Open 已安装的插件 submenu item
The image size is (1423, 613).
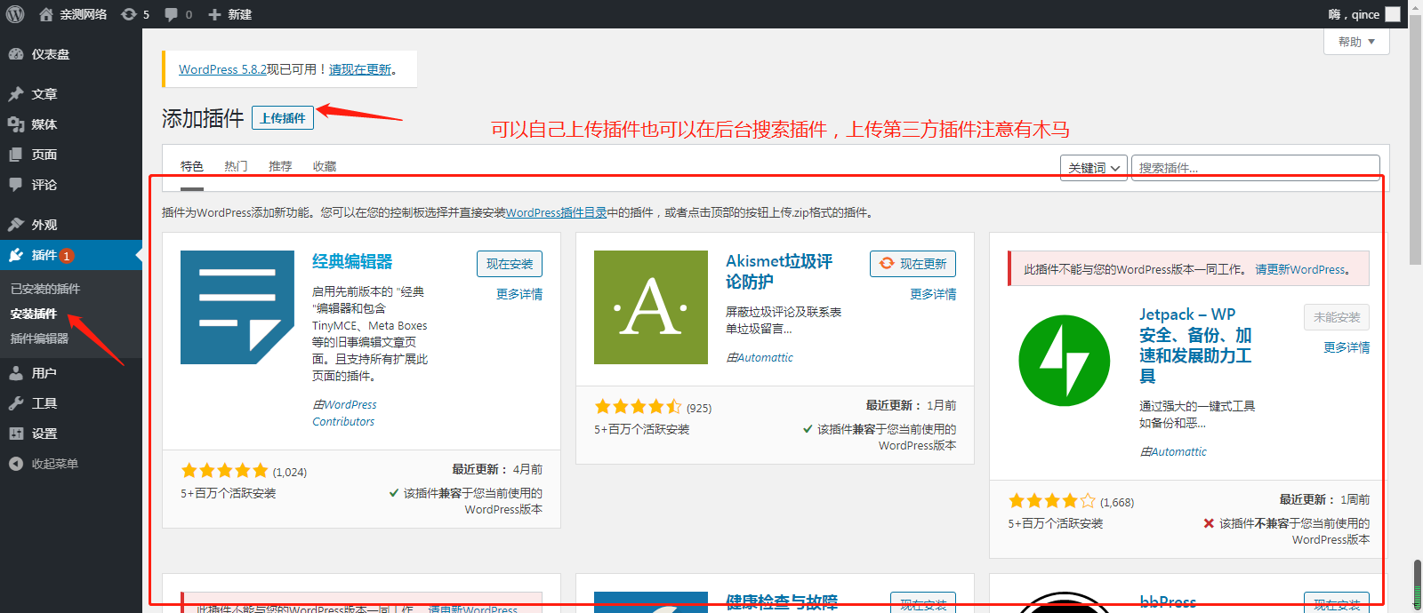coord(45,289)
